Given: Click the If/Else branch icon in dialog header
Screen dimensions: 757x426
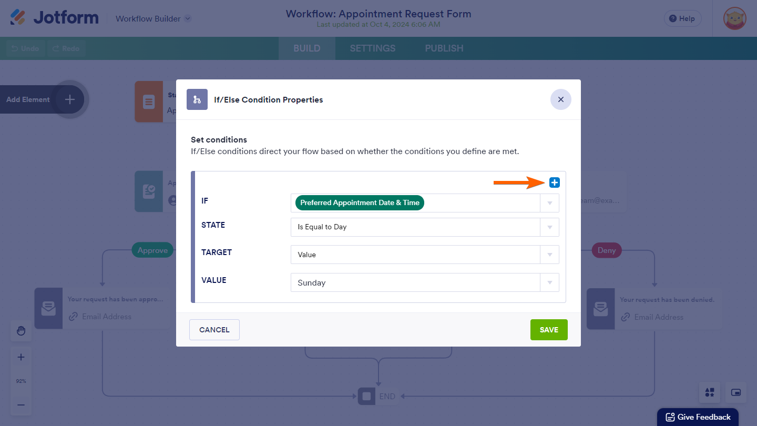Looking at the screenshot, I should tap(197, 99).
